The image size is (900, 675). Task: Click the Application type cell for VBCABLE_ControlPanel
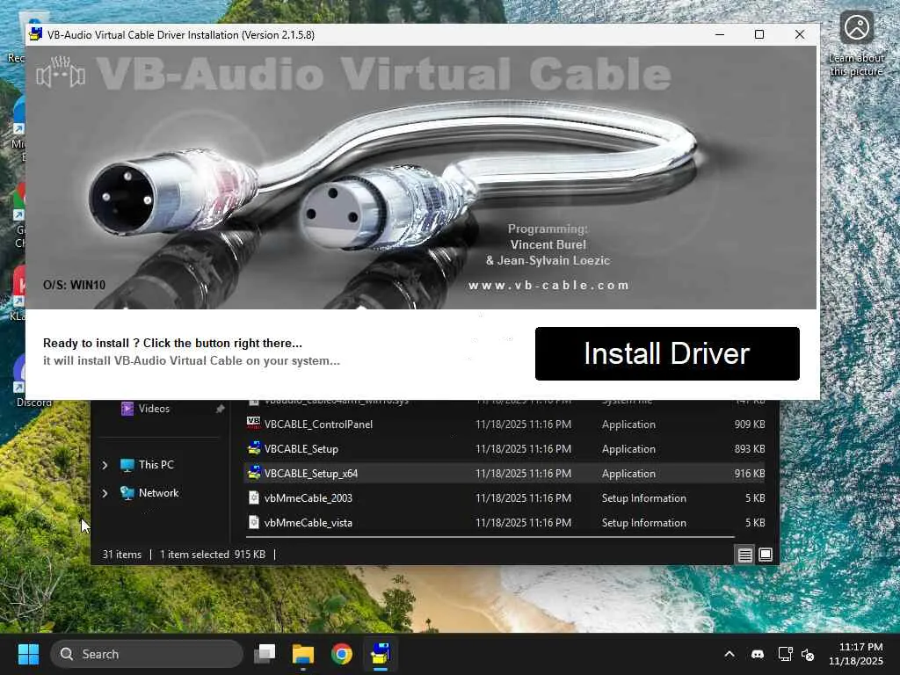tap(628, 425)
